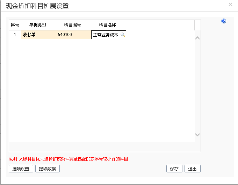This screenshot has height=185, width=238.
Task: Click the 序号 column header
Action: [x=15, y=25]
